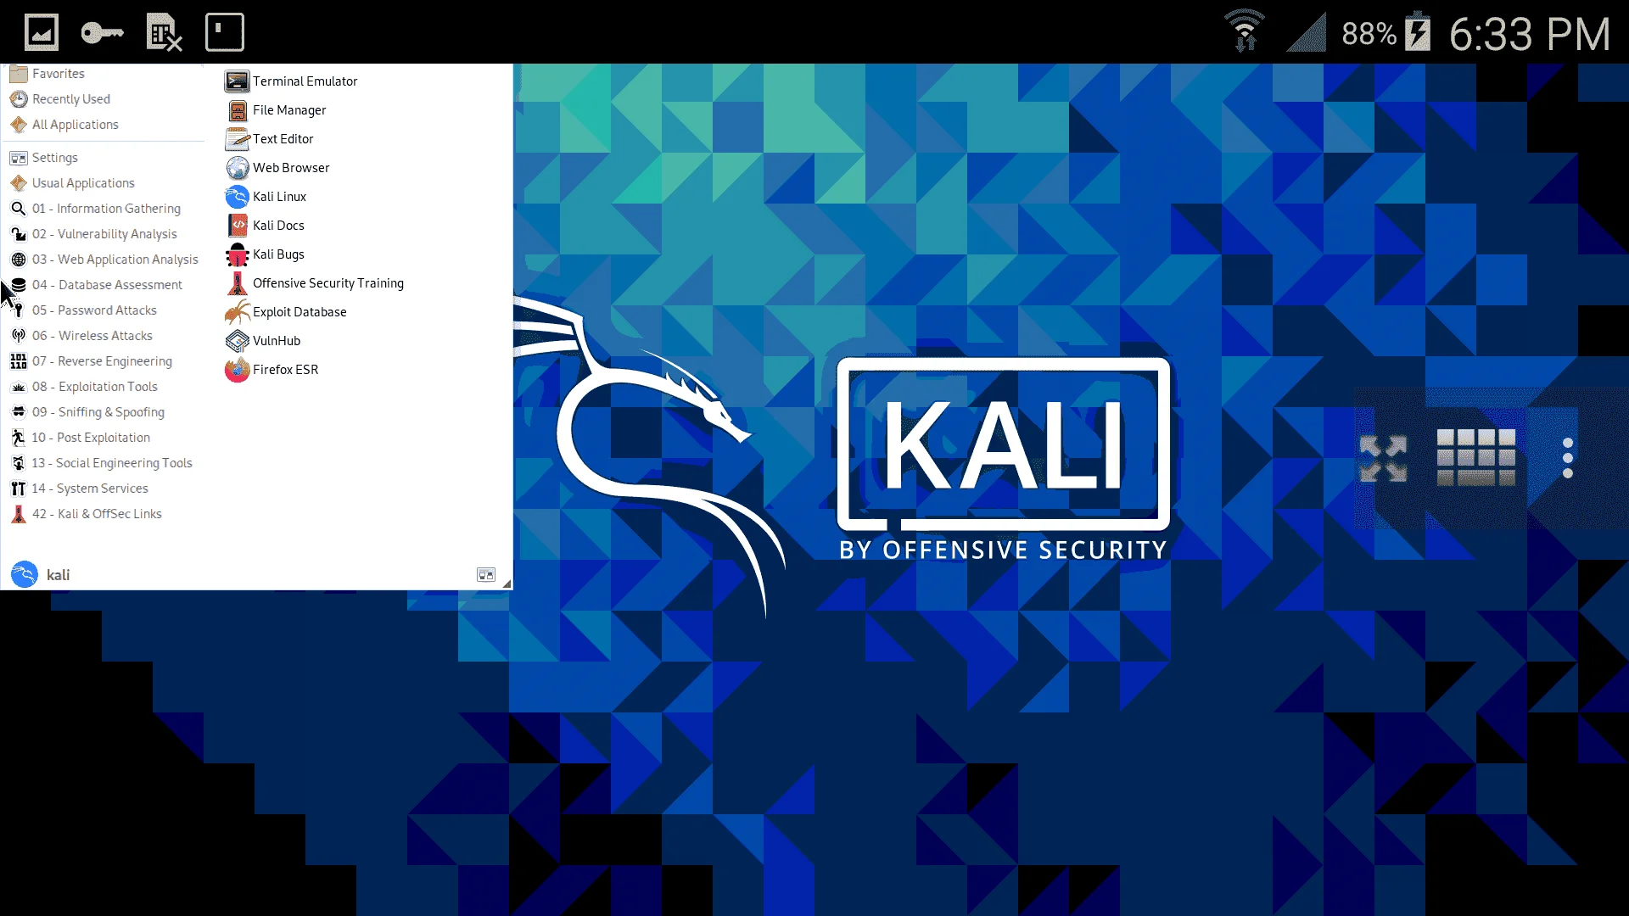Viewport: 1629px width, 916px height.
Task: Open Kali Bugs entry
Action: click(265, 254)
